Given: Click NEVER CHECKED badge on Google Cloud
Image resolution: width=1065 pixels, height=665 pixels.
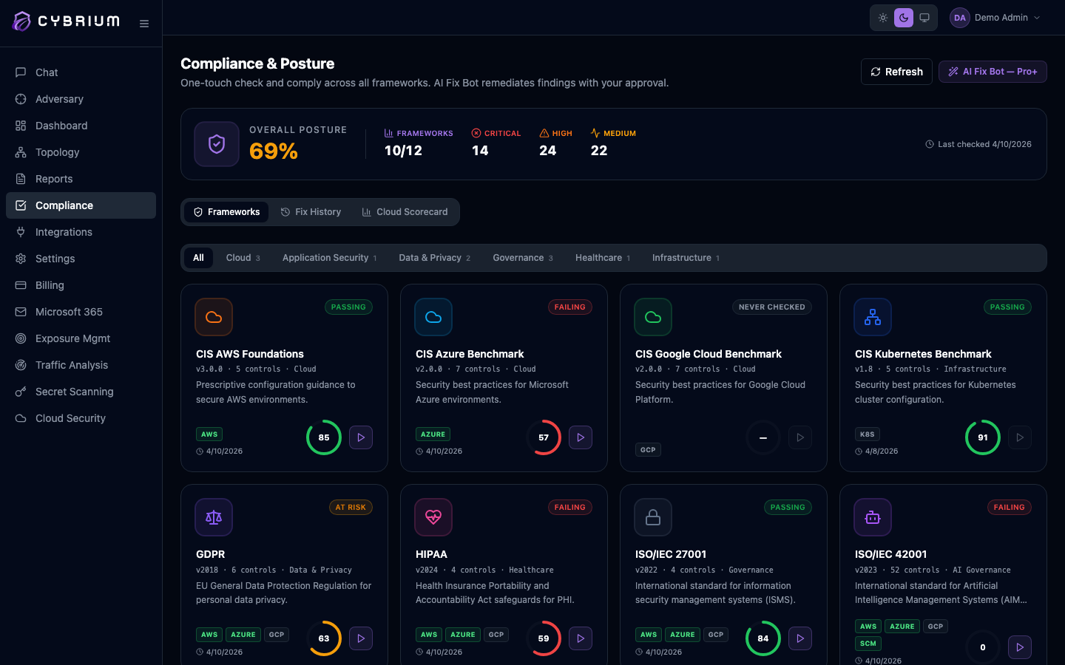Looking at the screenshot, I should [x=772, y=307].
